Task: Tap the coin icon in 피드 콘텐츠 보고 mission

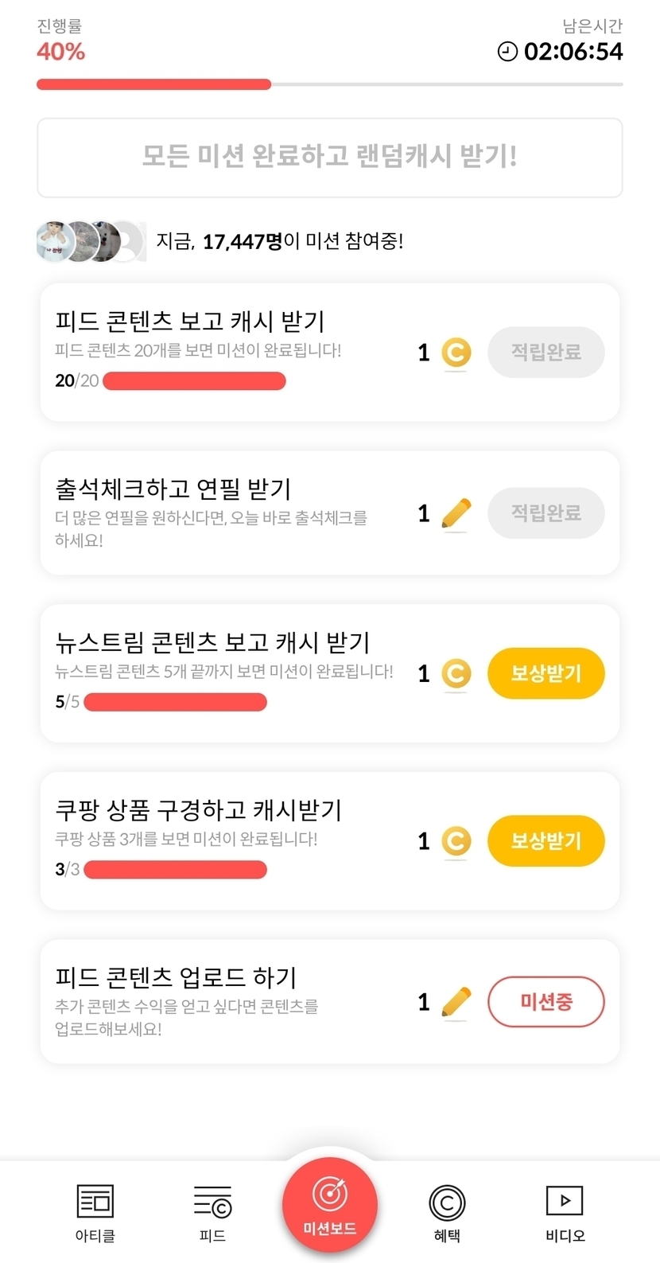Action: [x=456, y=353]
